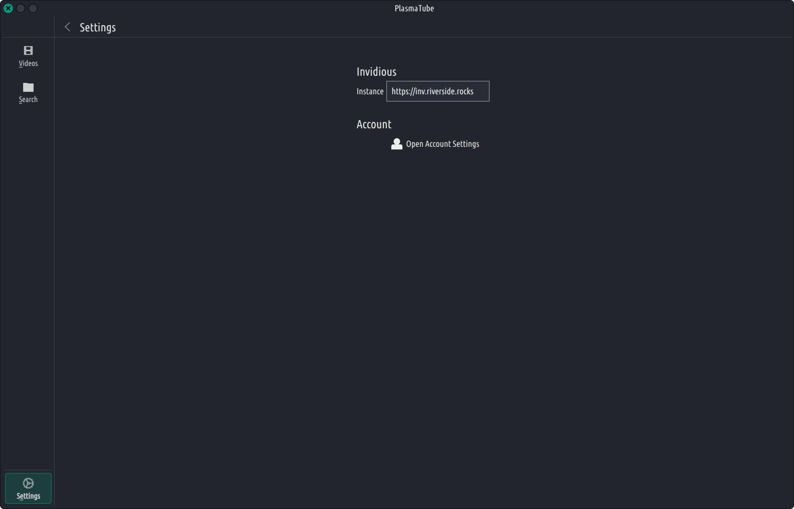Open the Videos film-strip icon
Viewport: 794px width, 509px height.
pos(28,50)
